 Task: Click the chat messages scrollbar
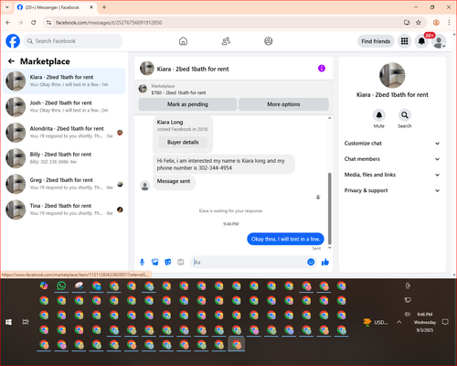click(x=329, y=209)
